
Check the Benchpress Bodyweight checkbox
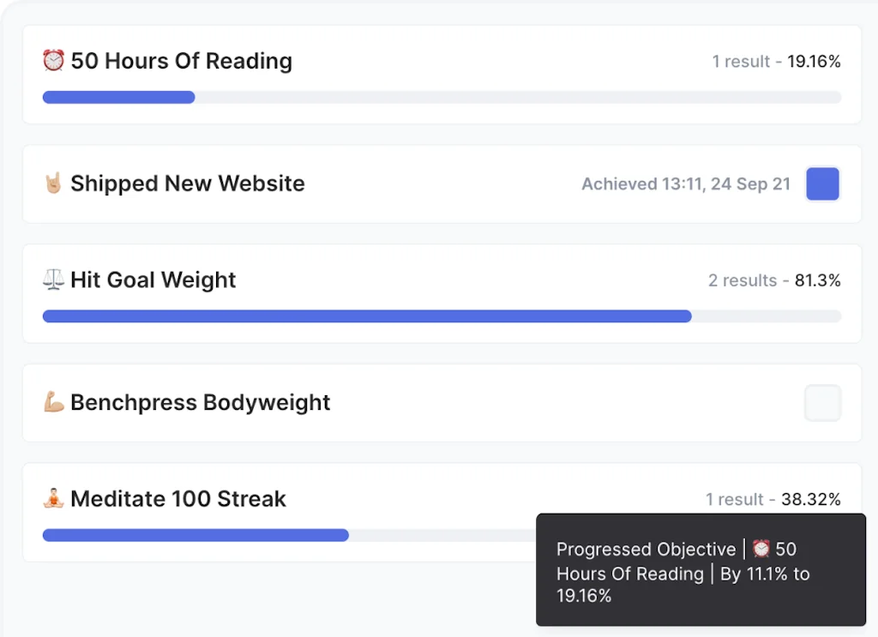coord(822,403)
